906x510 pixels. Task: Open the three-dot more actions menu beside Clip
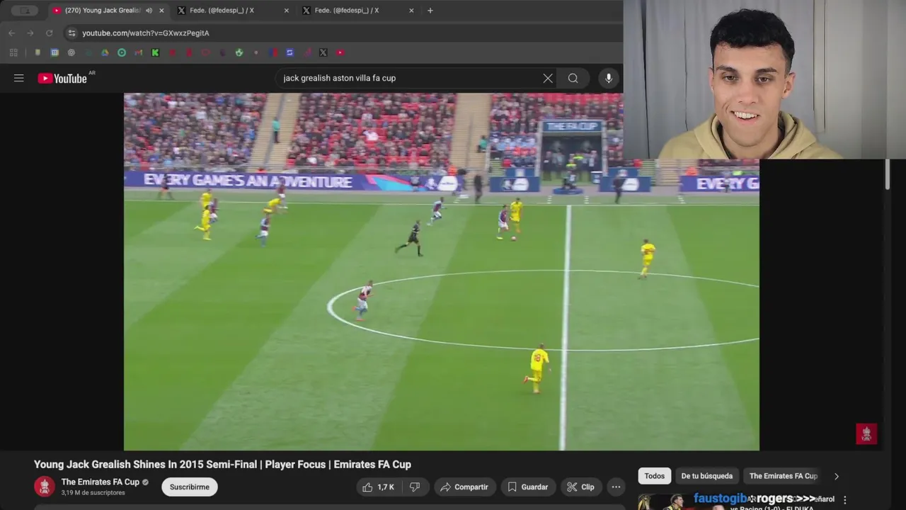tap(616, 487)
